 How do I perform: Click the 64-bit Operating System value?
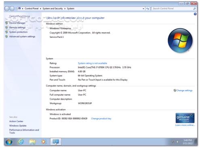click(90, 76)
